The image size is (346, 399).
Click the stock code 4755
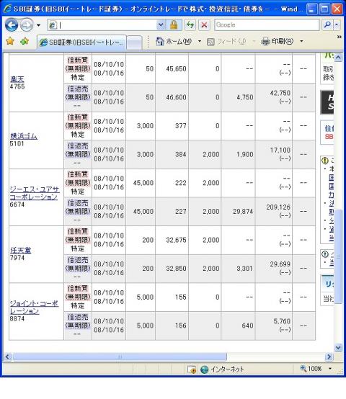17,86
